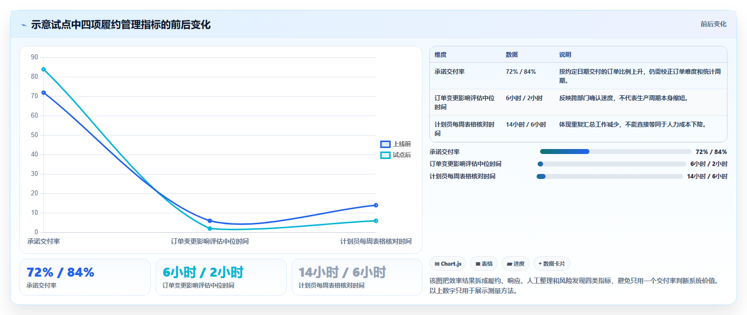The image size is (747, 315).
Task: Click the 承诺交付率 progress bar
Action: click(615, 152)
